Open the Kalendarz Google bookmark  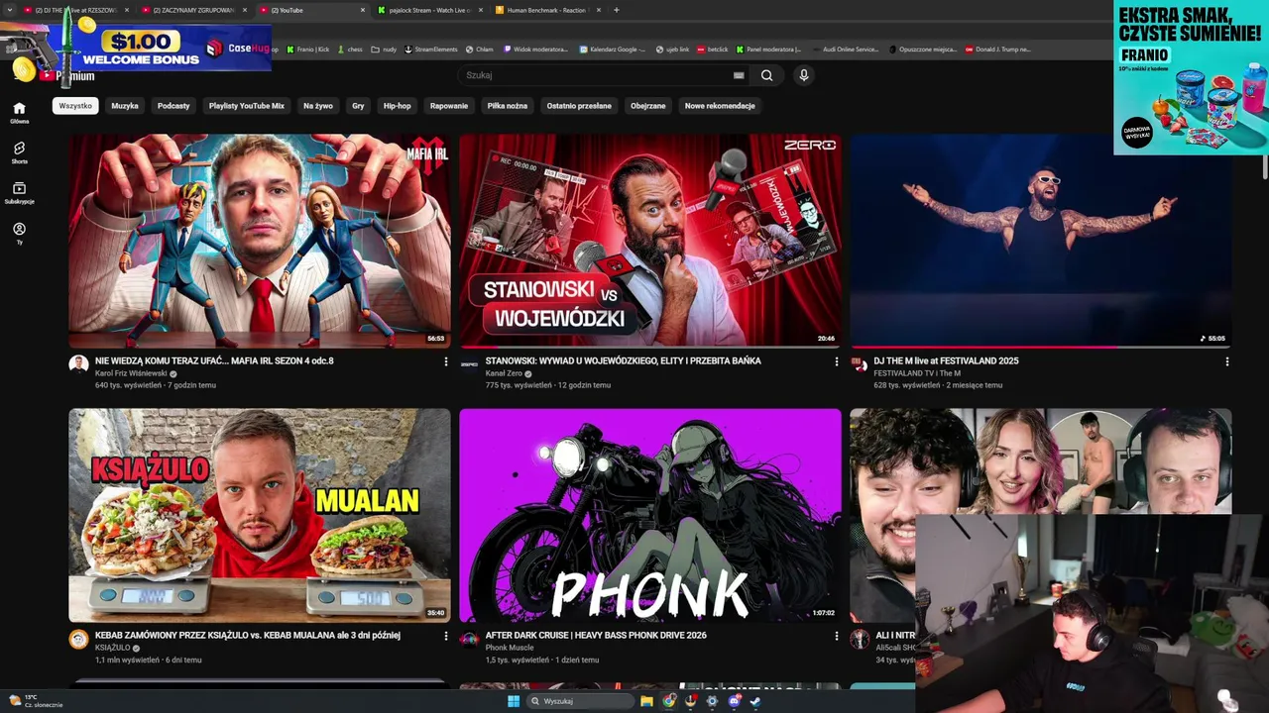click(612, 49)
